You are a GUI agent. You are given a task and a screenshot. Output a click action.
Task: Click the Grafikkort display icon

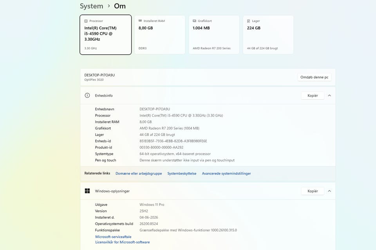[x=195, y=21]
